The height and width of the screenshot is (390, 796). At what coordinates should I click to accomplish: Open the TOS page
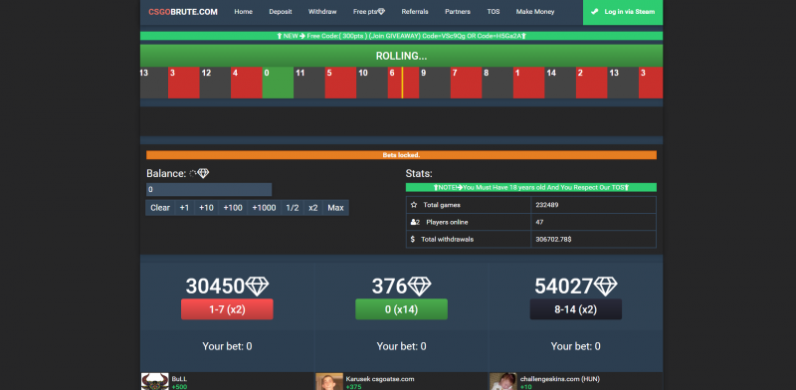(x=494, y=12)
